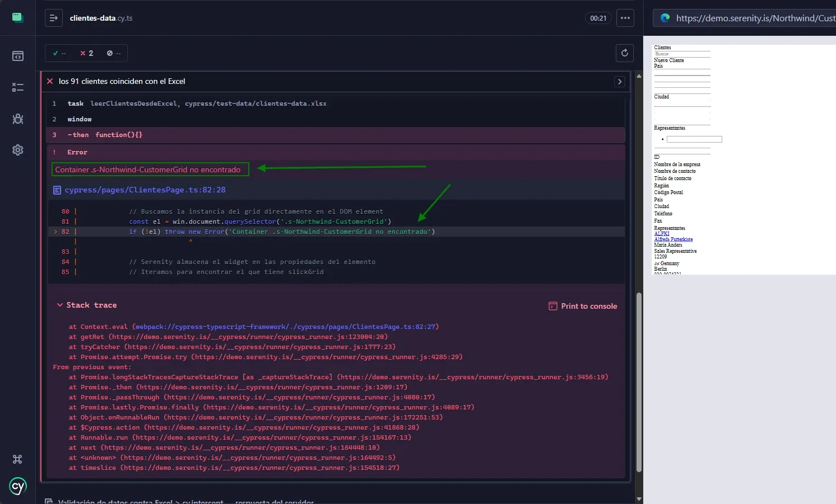Viewport: 836px width, 504px height.
Task: Open Cypress Settings gear in sidebar
Action: tap(18, 150)
